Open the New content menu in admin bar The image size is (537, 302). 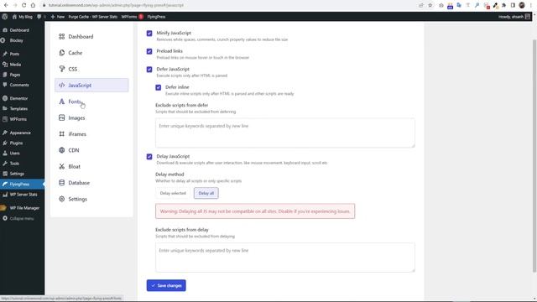tap(58, 17)
